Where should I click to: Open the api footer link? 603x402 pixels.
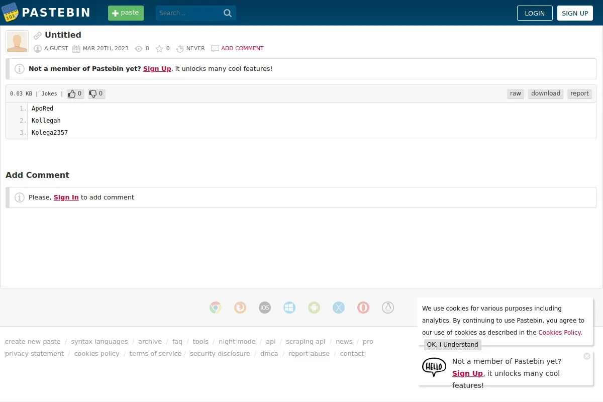[271, 342]
